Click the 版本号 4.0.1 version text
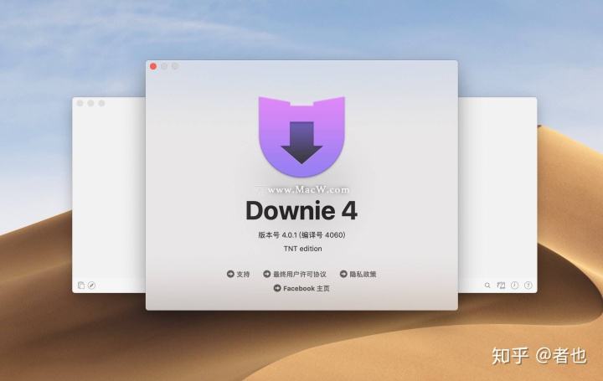Image resolution: width=603 pixels, height=381 pixels. 301,235
